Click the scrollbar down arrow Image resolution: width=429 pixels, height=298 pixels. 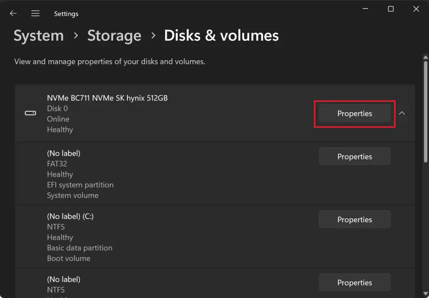425,293
